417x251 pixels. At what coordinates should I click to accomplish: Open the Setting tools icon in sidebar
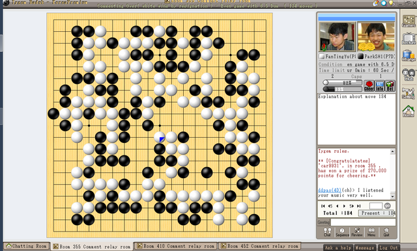pos(409,93)
